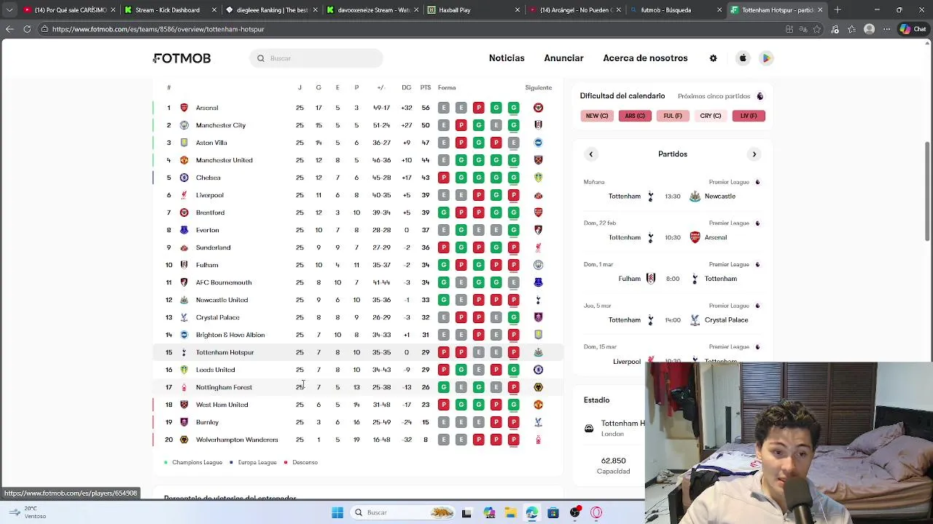933x524 pixels.
Task: Open the Burnley team link in the table
Action: coord(207,422)
